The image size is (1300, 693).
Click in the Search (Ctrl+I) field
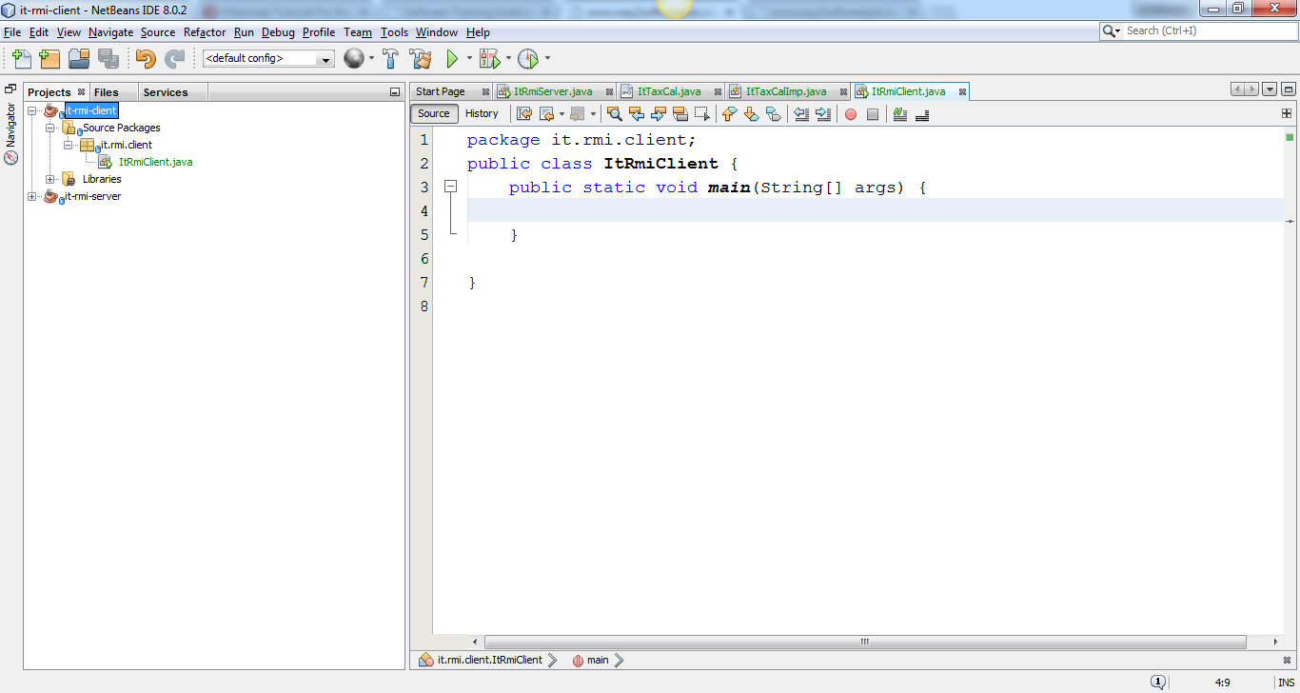[x=1209, y=31]
